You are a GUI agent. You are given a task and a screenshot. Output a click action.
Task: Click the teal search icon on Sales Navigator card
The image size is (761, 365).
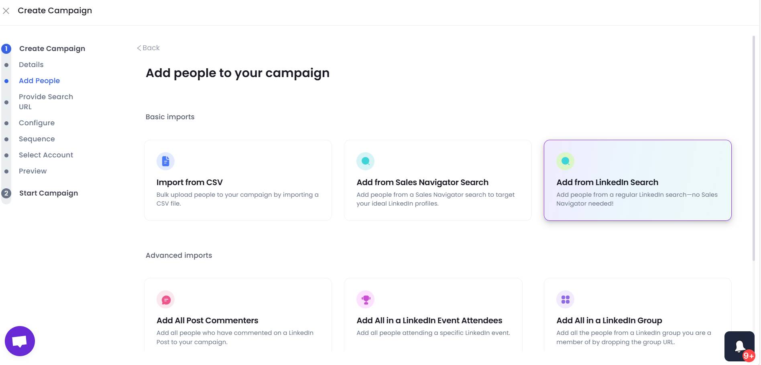(365, 161)
